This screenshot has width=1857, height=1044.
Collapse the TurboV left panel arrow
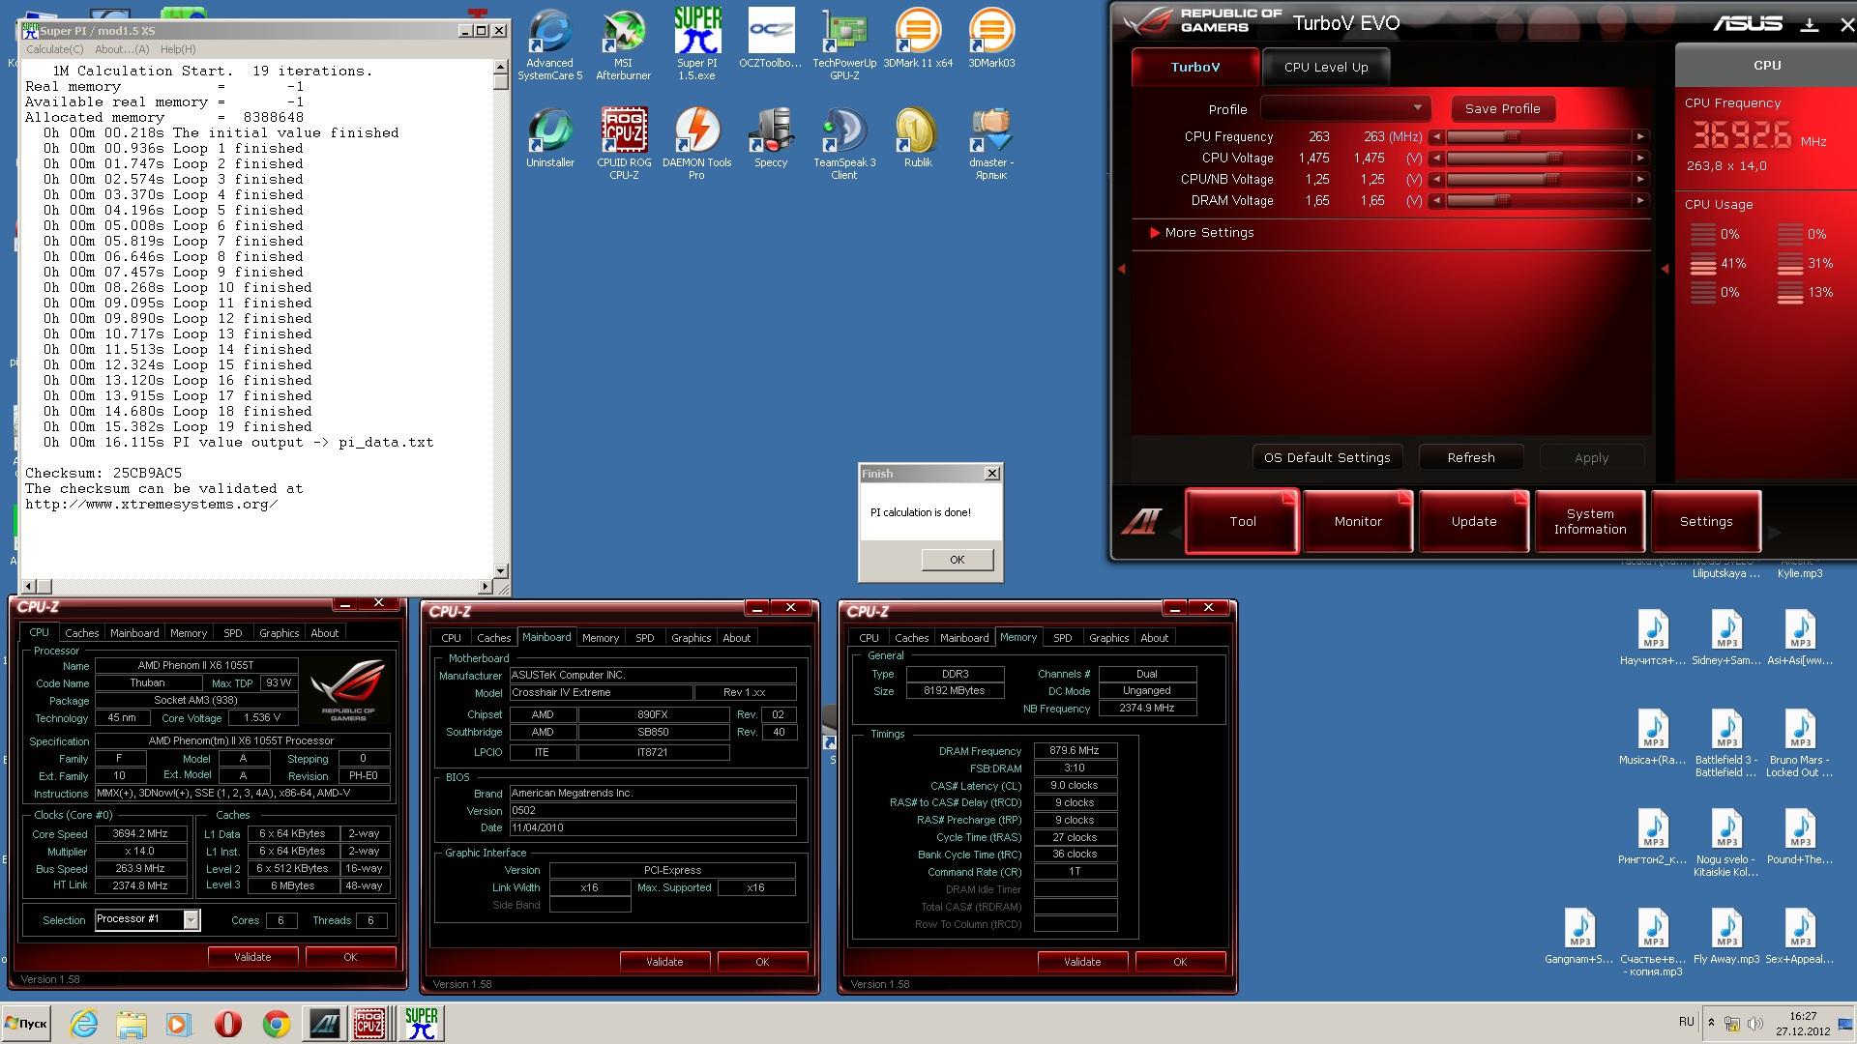click(x=1122, y=269)
